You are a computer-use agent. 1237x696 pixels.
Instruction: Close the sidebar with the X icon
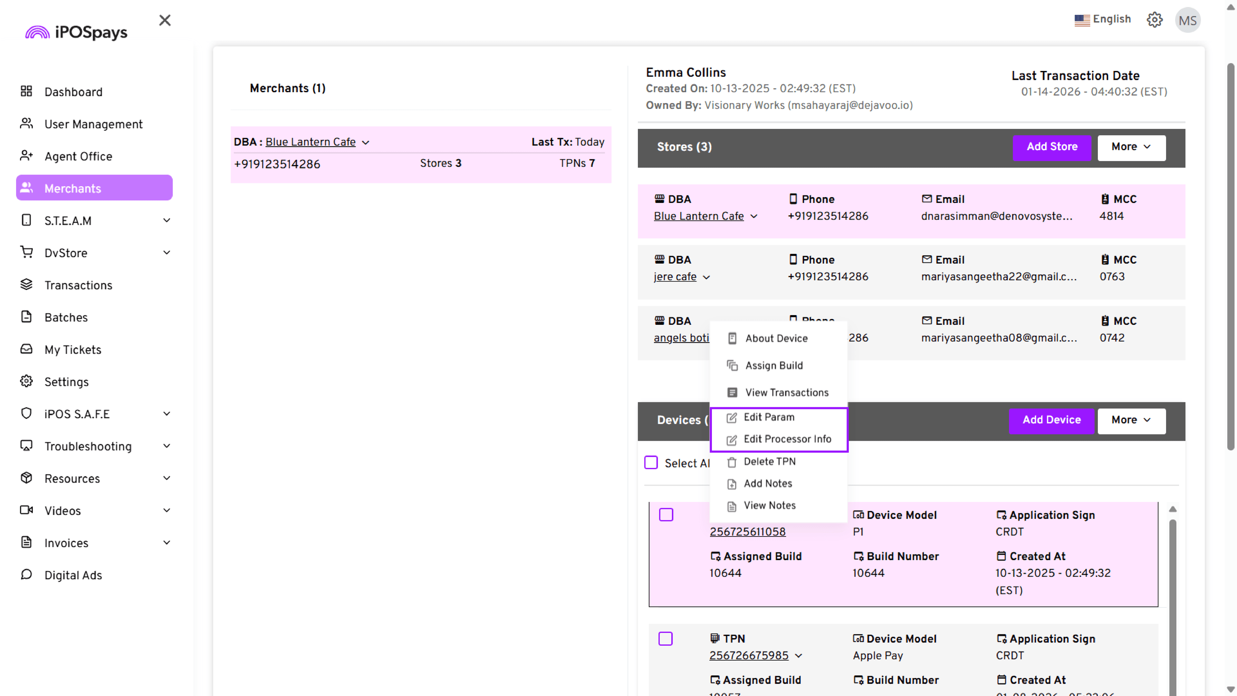click(x=165, y=20)
